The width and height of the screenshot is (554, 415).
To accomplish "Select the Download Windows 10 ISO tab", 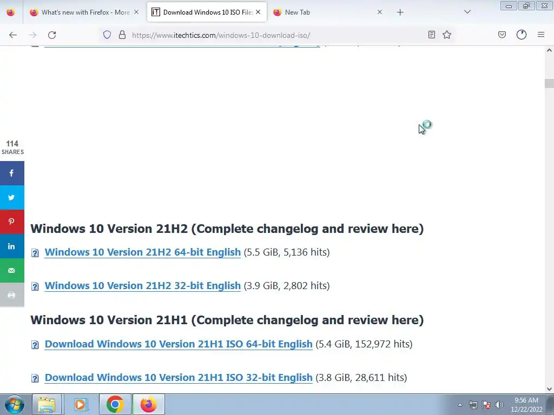I will coord(207,12).
